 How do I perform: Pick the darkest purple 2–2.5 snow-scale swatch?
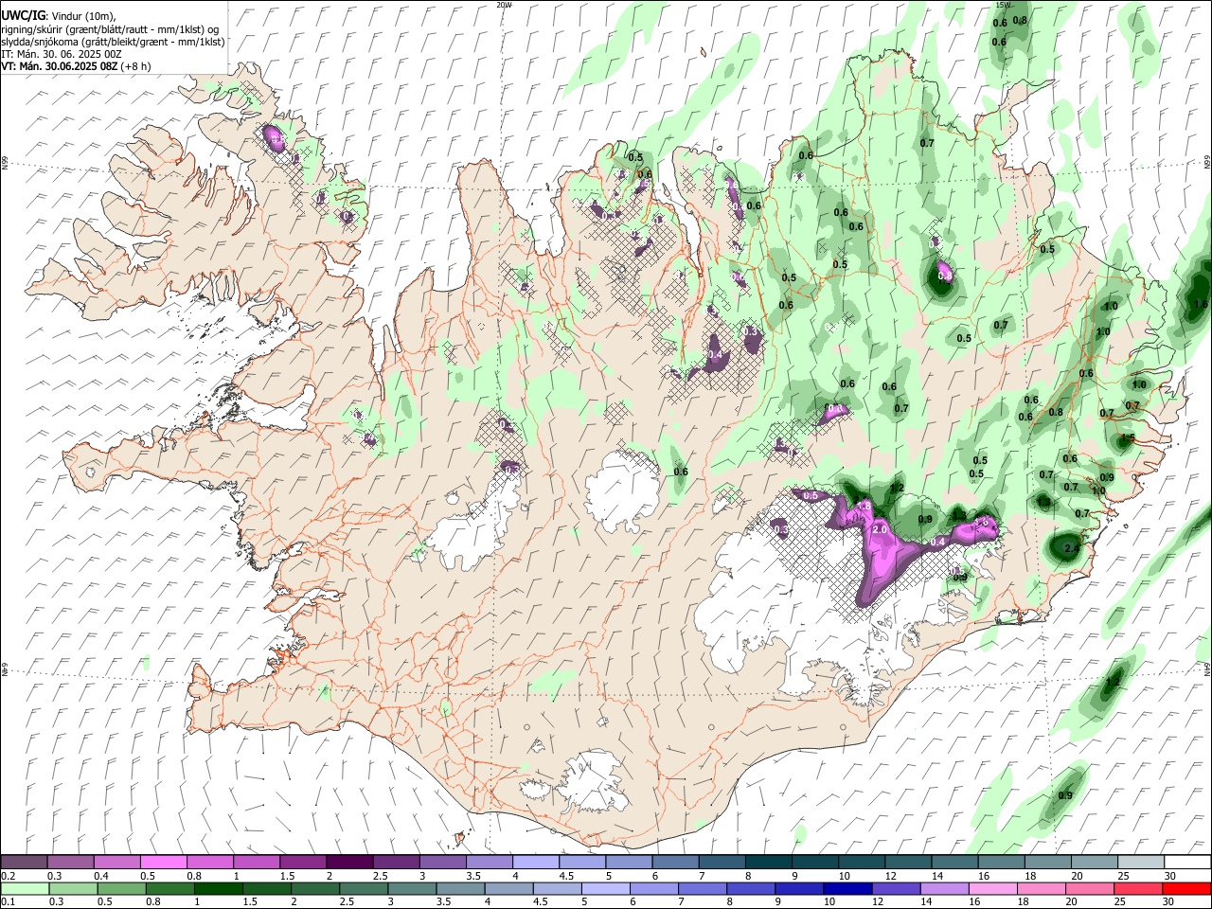(x=349, y=862)
